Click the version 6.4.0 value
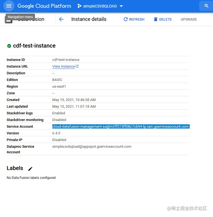This screenshot has width=213, height=217. click(x=56, y=133)
